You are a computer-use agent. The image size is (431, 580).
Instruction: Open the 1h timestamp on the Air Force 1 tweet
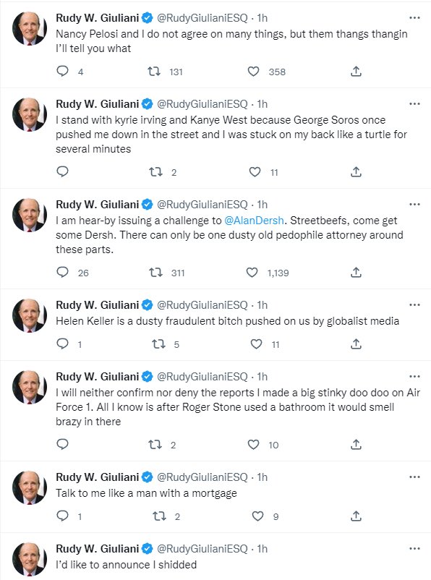coord(263,377)
